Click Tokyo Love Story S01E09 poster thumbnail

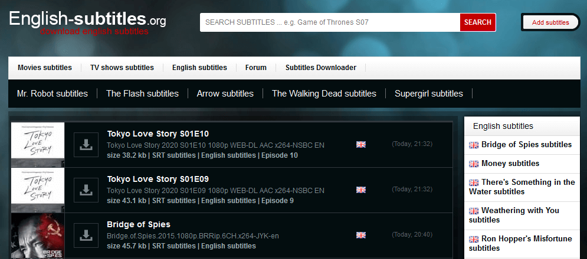pos(38,190)
